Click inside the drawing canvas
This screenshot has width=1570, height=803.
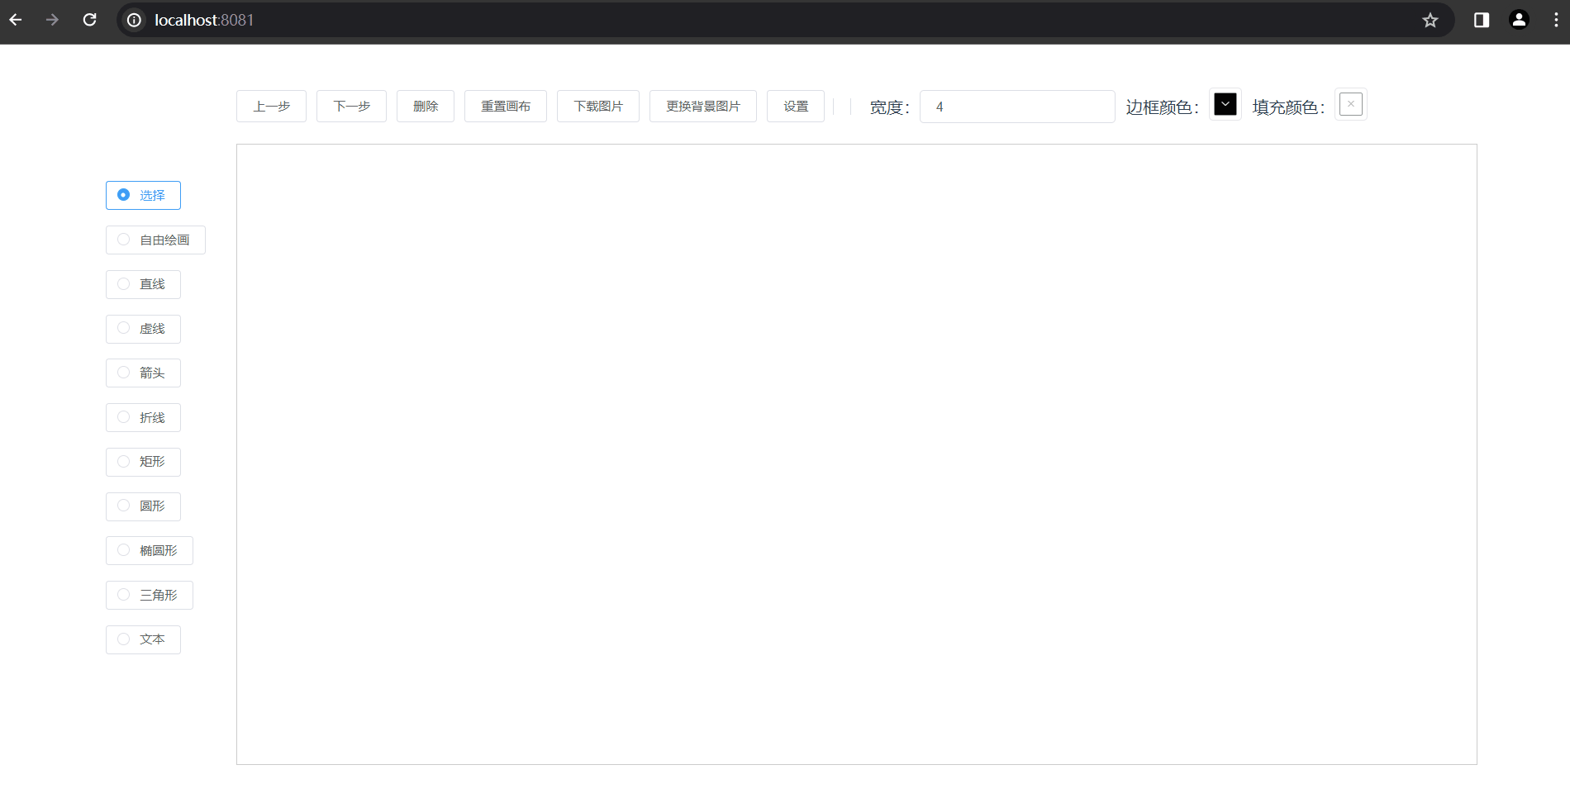point(857,454)
